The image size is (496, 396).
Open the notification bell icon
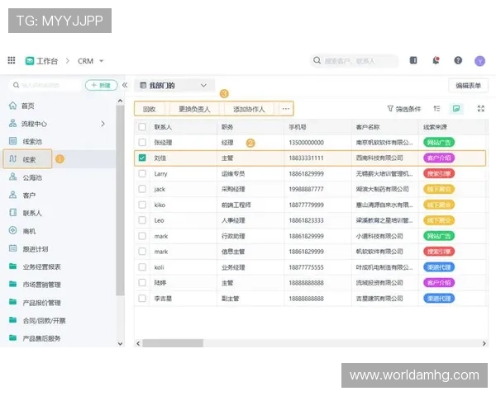coord(436,60)
